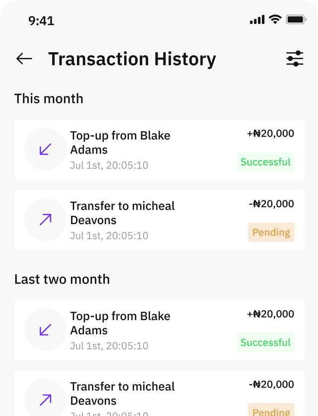Tap the back arrow icon
The image size is (318, 416).
(x=24, y=59)
